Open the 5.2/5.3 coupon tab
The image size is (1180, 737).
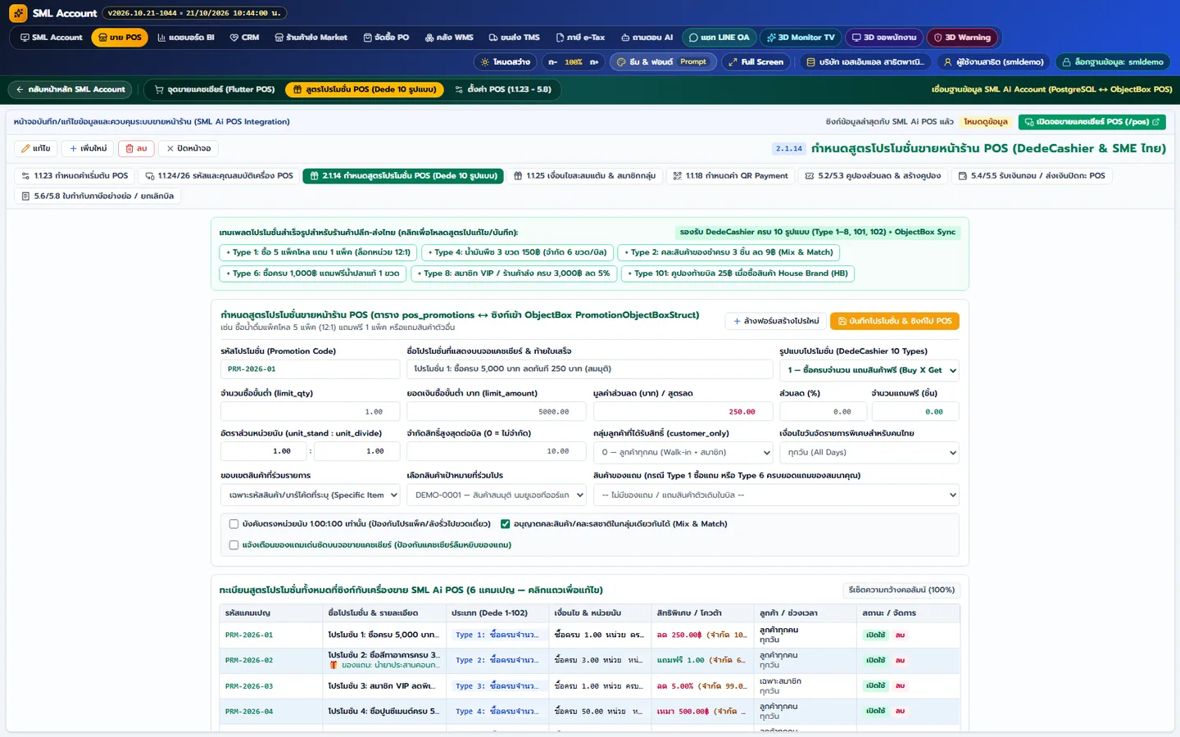[873, 176]
